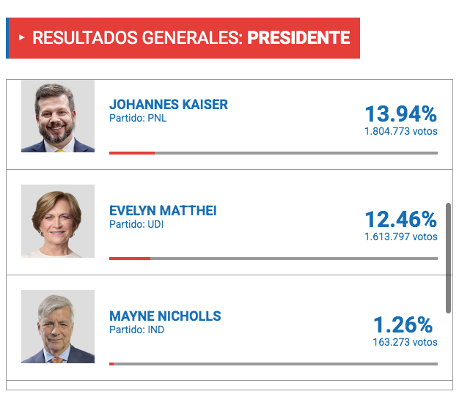Click Evelyn Matthei's portrait photo

click(x=58, y=221)
